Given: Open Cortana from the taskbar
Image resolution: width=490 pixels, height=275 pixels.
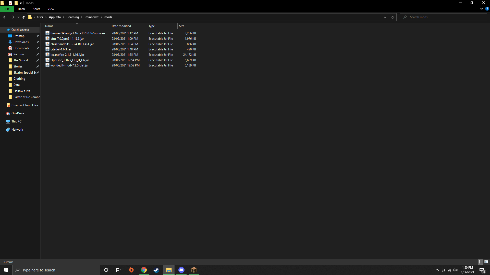Looking at the screenshot, I should [106, 270].
